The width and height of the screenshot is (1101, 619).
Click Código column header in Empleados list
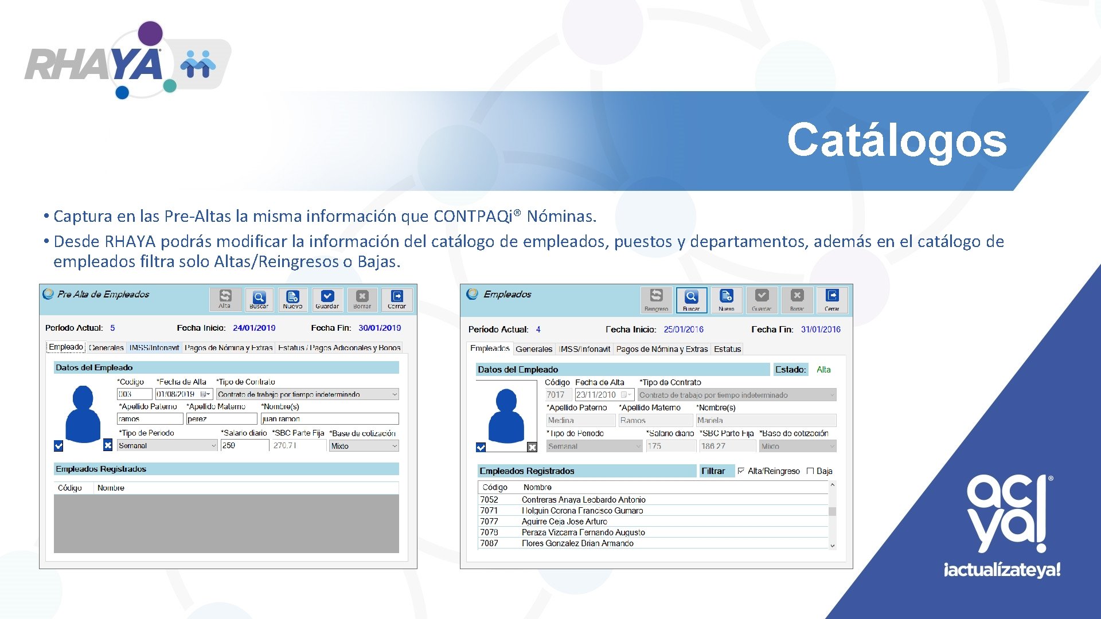coord(495,487)
